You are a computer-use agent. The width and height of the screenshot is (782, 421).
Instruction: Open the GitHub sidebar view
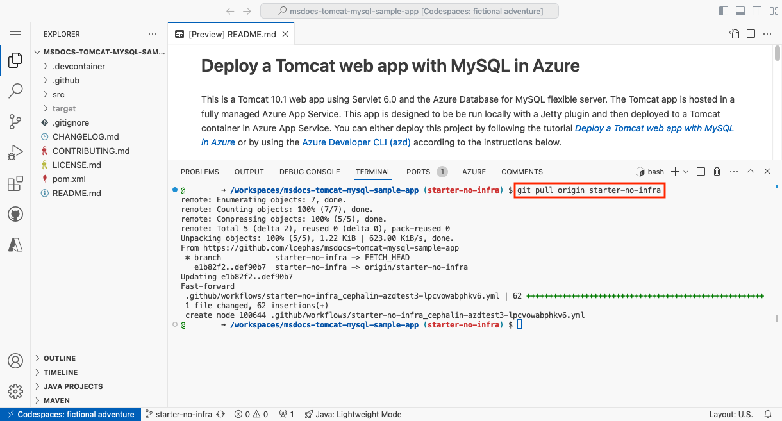point(15,214)
